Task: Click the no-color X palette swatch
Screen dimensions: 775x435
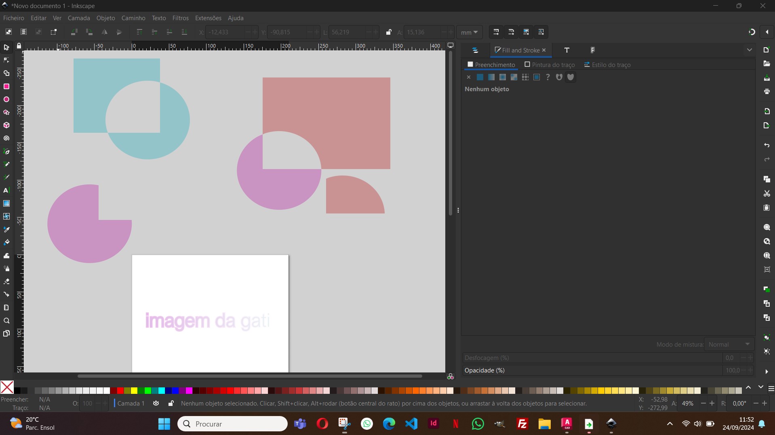Action: pyautogui.click(x=7, y=387)
